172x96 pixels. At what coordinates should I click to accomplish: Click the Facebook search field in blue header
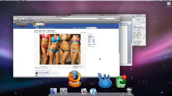[x=91, y=28]
